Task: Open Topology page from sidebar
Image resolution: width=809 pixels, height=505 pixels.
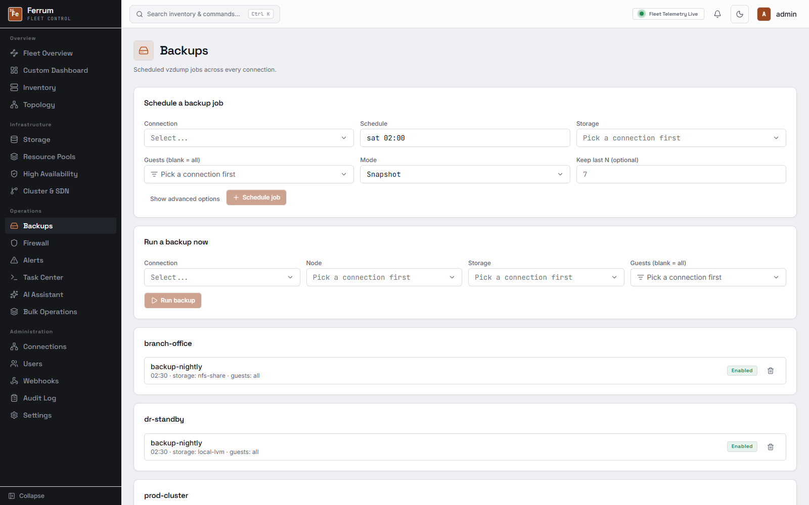Action: pos(61,105)
